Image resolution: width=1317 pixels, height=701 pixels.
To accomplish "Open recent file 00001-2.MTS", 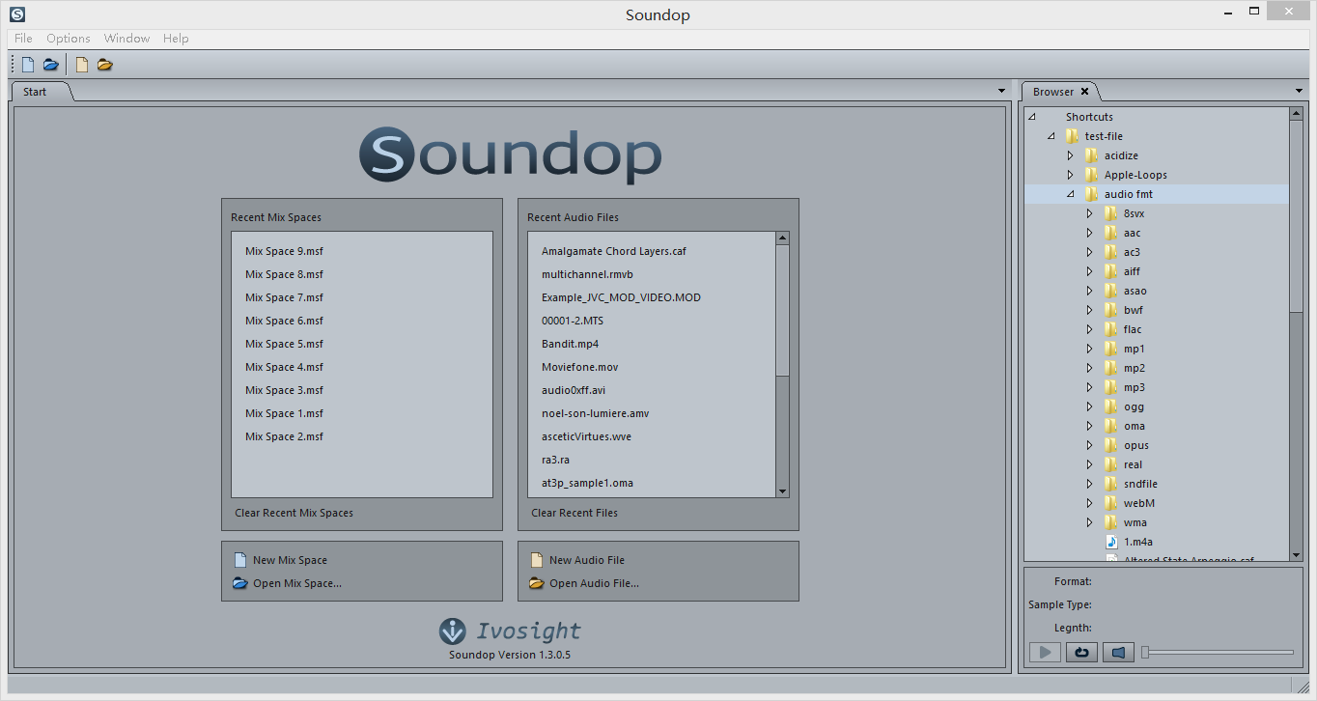I will tap(573, 321).
